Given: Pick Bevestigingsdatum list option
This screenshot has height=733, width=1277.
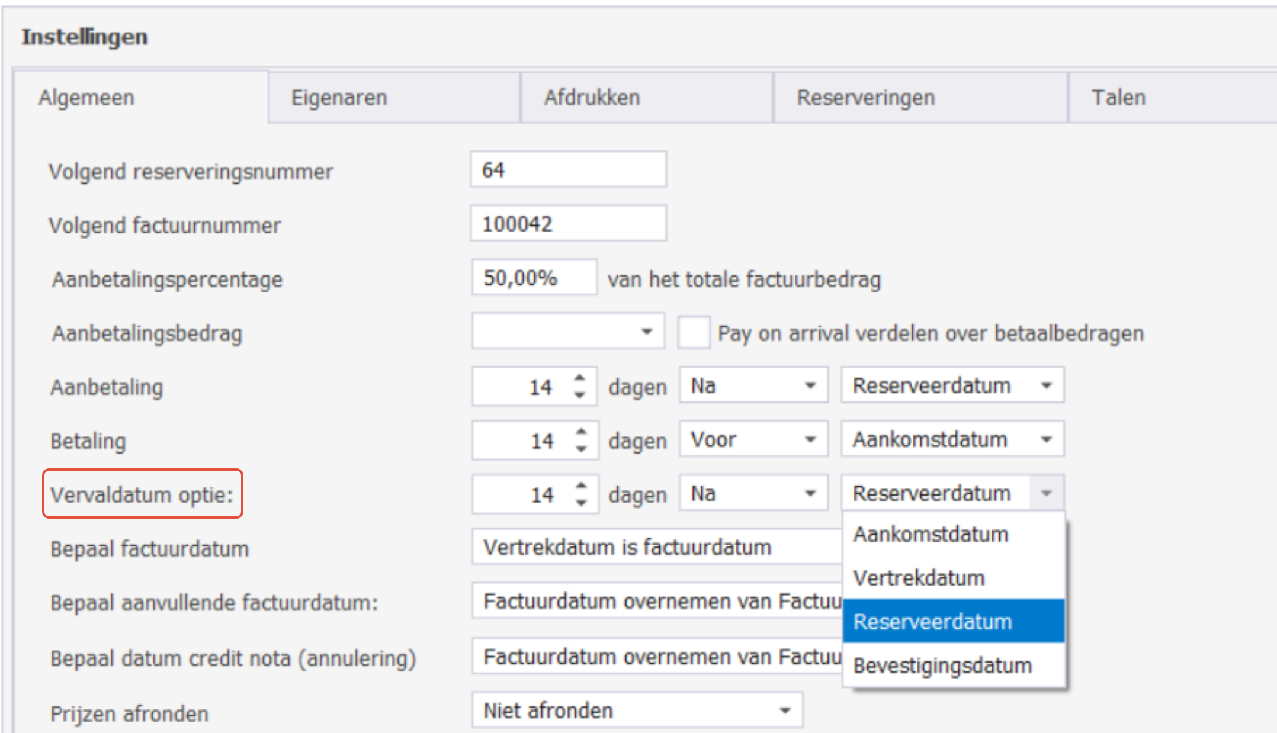Looking at the screenshot, I should [x=942, y=666].
